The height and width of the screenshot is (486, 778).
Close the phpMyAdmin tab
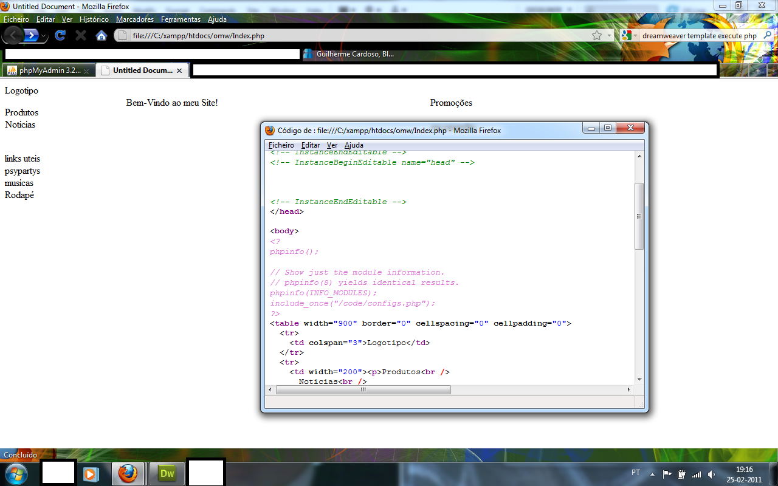tap(86, 71)
